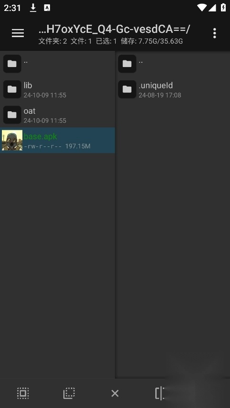Go to parent folder in right panel
Viewport: 230px width, 408px height.
(x=173, y=64)
